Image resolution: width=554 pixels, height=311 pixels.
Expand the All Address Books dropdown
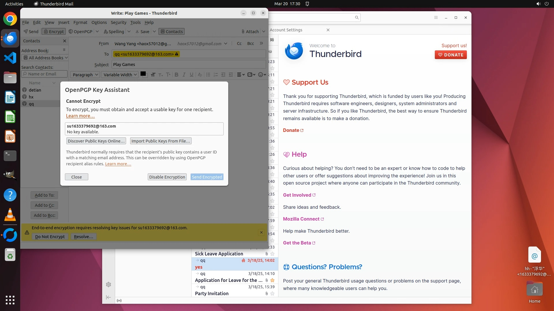(45, 58)
